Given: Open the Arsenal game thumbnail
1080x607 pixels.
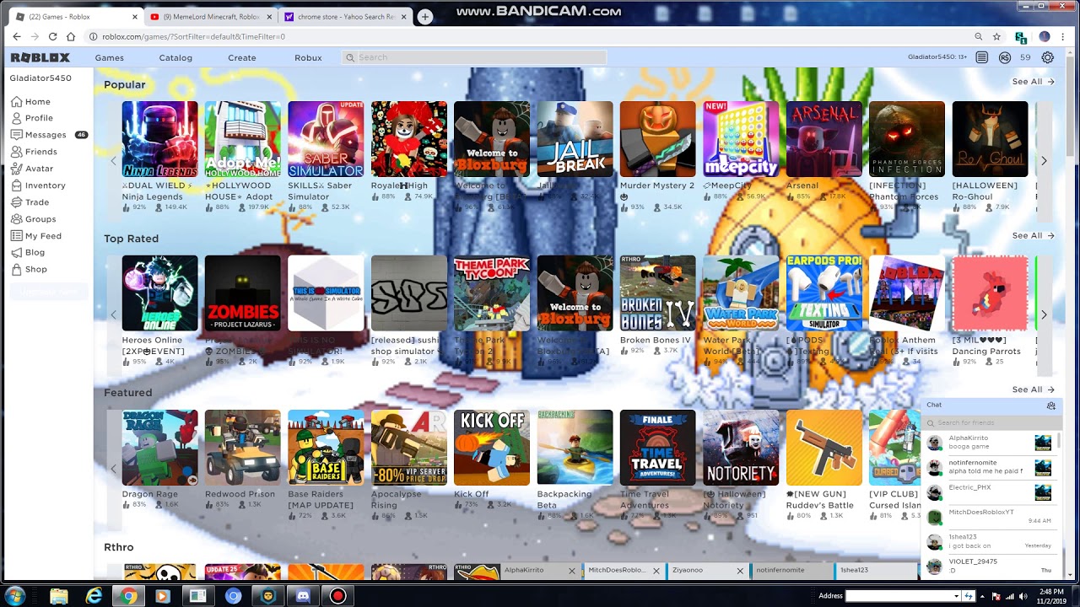Looking at the screenshot, I should [824, 139].
